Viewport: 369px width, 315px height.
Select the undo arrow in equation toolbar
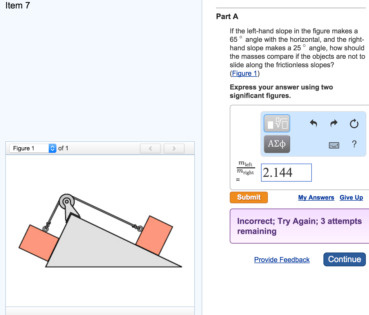(x=313, y=123)
